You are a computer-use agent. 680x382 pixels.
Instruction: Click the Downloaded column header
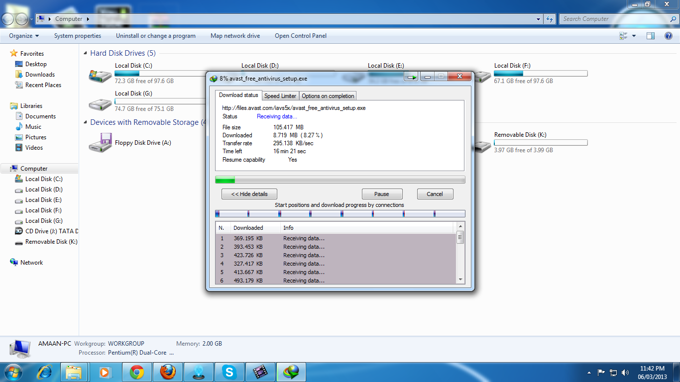pyautogui.click(x=255, y=228)
